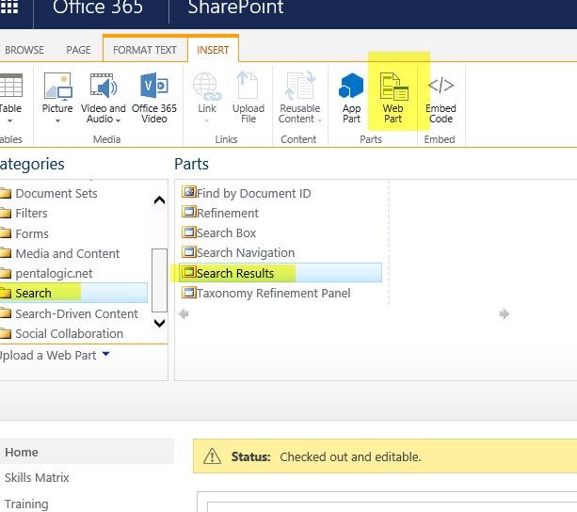This screenshot has height=512, width=577.
Task: Open the Reusable Content dropdown
Action: click(x=299, y=97)
